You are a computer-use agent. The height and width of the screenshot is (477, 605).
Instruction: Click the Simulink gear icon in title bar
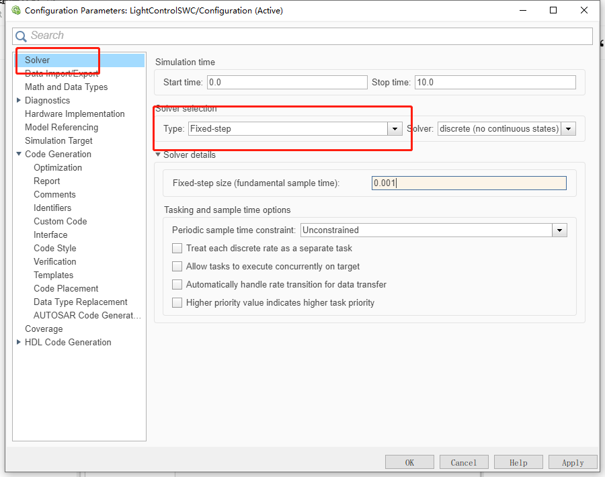16,10
